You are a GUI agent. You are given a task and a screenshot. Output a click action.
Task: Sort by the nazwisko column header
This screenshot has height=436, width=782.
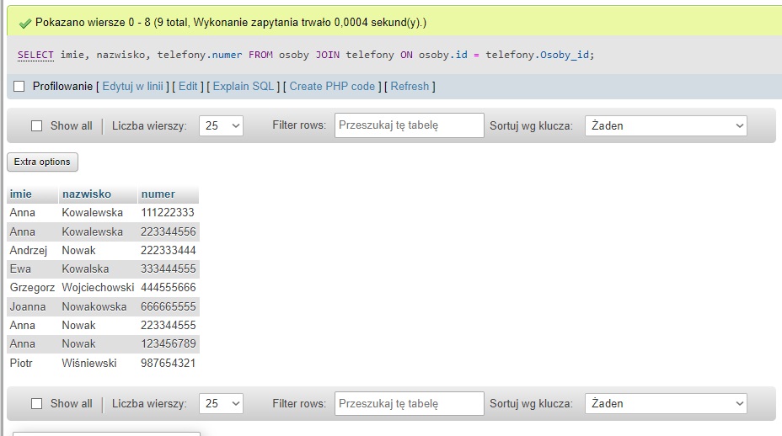tap(86, 194)
